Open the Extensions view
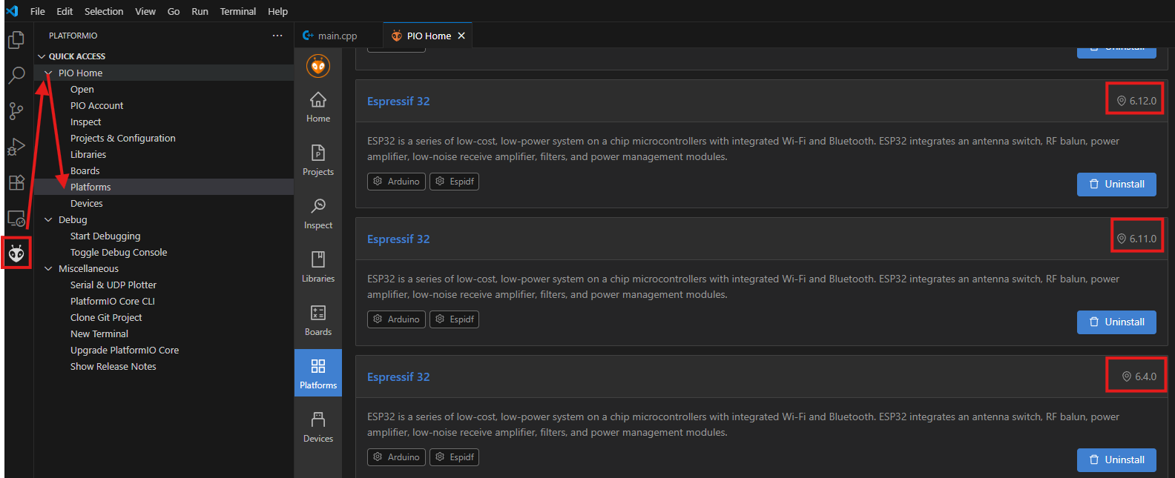1175x478 pixels. tap(16, 182)
